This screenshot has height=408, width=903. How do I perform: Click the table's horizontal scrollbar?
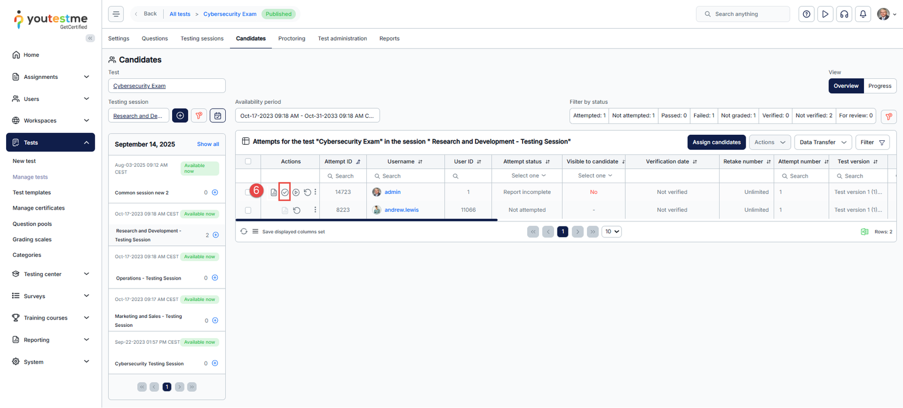pyautogui.click(x=366, y=220)
